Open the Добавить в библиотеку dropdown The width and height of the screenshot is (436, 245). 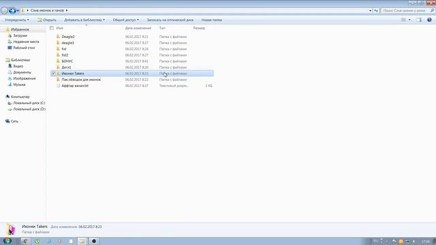click(84, 20)
